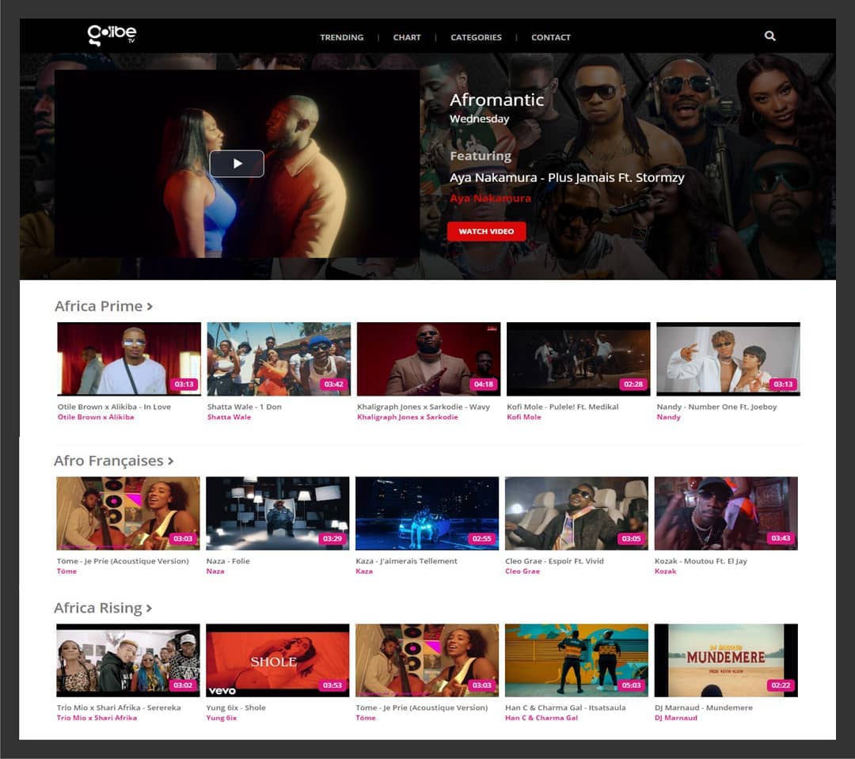Click the Watch Video button
The height and width of the screenshot is (759, 855).
coord(486,231)
